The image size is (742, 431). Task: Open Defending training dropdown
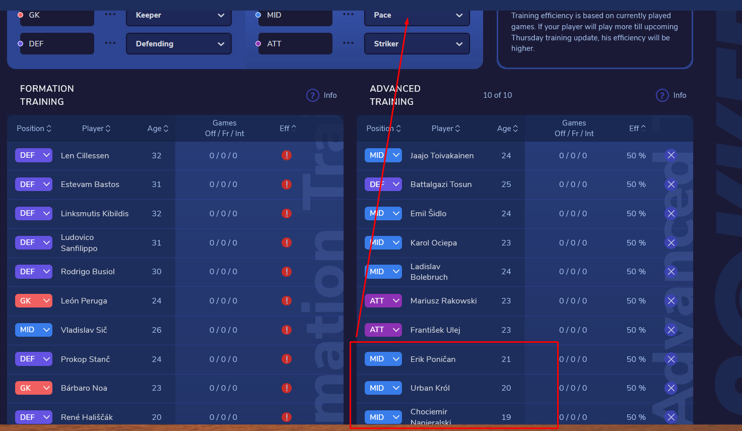click(179, 44)
